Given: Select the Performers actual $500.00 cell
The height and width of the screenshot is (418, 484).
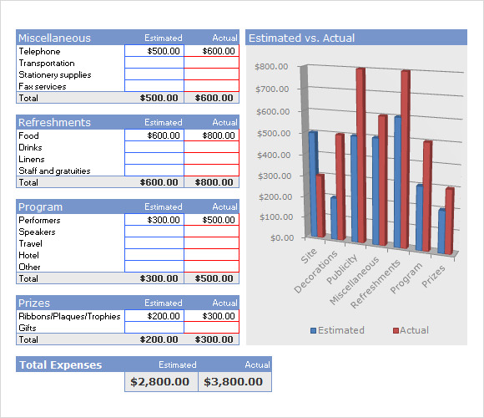Looking at the screenshot, I should click(212, 220).
